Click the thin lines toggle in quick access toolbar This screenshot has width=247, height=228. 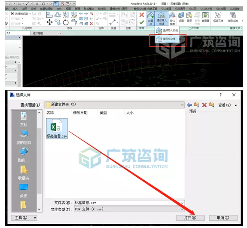56,3
